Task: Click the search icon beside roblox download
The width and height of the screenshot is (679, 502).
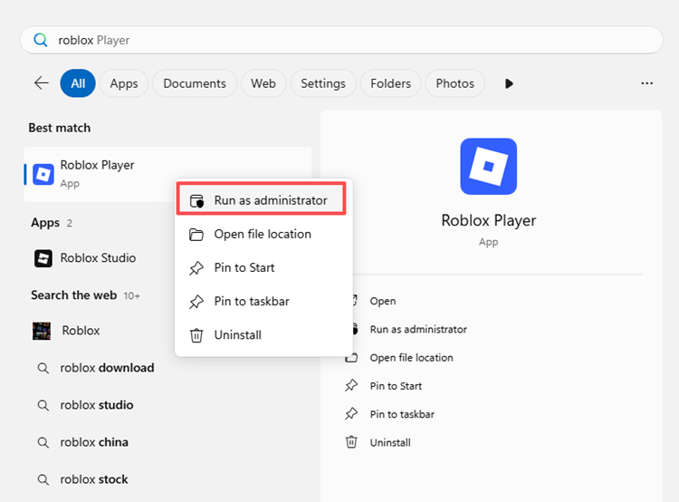Action: [x=43, y=369]
